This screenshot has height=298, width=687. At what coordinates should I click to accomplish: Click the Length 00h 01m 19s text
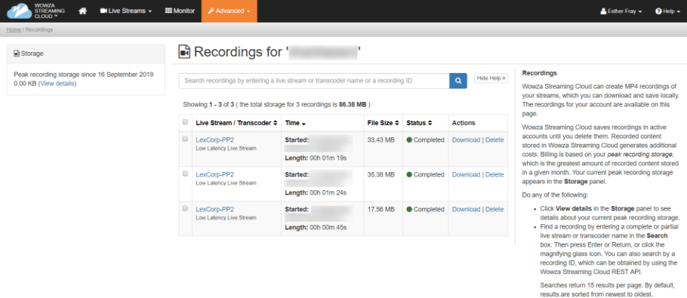pos(316,158)
